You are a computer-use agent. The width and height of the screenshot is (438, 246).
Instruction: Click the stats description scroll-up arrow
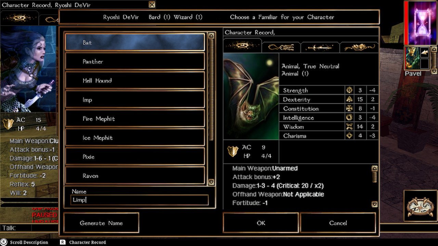374,168
